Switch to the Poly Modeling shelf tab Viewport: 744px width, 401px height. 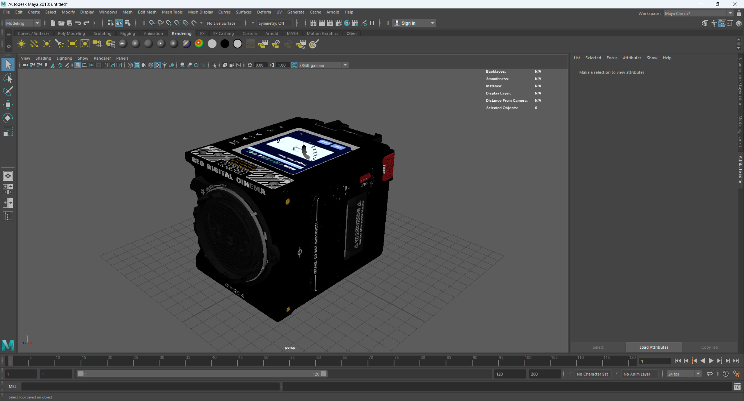(x=71, y=33)
